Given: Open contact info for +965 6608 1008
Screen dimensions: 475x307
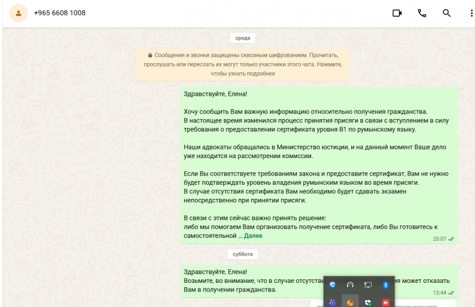Looking at the screenshot, I should point(59,13).
